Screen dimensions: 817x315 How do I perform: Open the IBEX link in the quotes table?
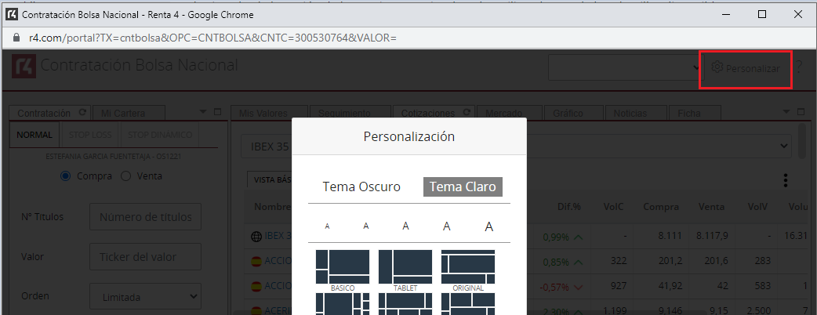[278, 237]
